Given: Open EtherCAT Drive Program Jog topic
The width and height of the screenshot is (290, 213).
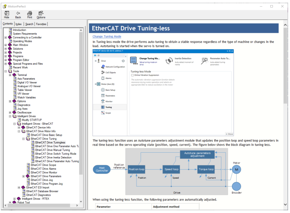Looking at the screenshot, I should pyautogui.click(x=47, y=184).
